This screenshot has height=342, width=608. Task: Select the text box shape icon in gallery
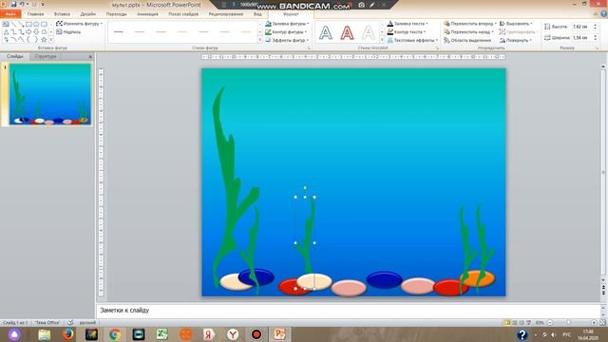7,24
